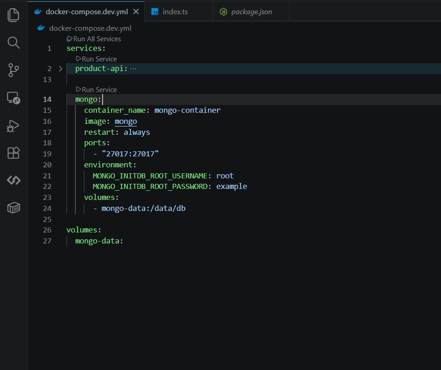Expand the folded product-api block

tap(60, 69)
